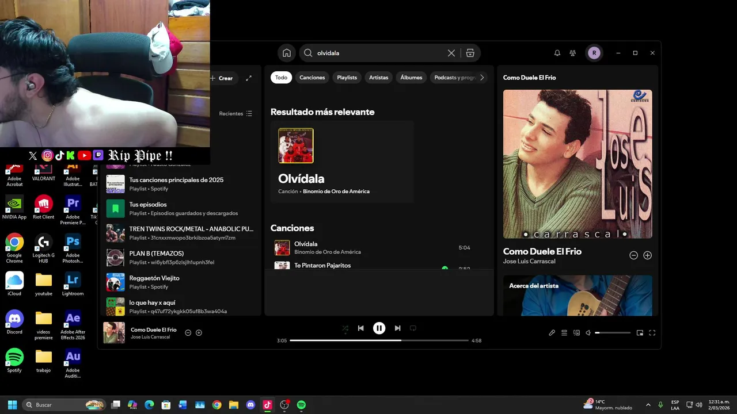Screen dimensions: 737x414
Task: Click the Spotify search input field
Action: (380, 53)
